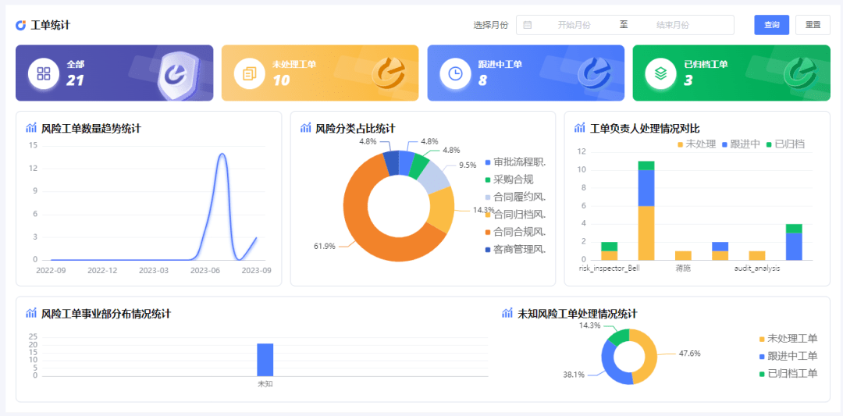Click the 38.1% percentage label

[x=574, y=375]
